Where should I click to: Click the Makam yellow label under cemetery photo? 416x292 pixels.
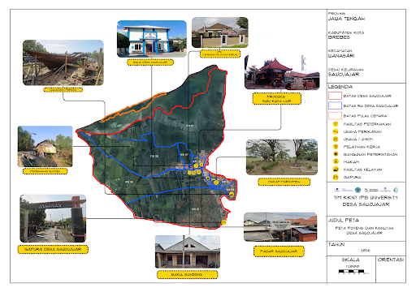point(284,182)
